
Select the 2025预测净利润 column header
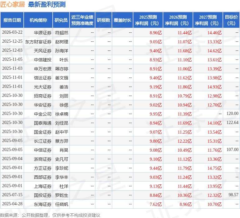coord(148,20)
